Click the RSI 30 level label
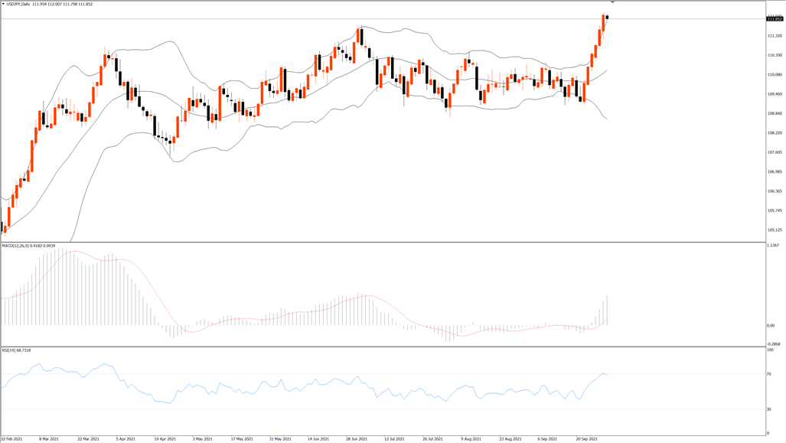786x443 pixels. [769, 409]
